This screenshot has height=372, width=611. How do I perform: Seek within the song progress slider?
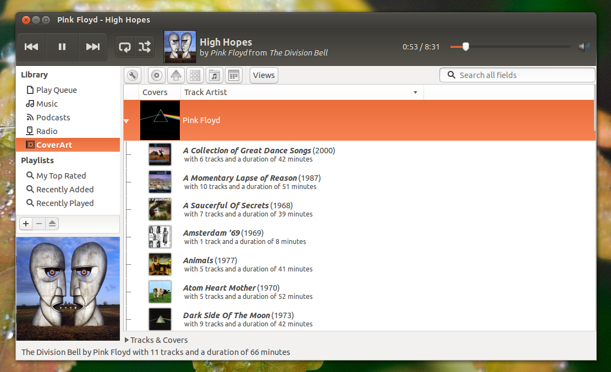[x=510, y=47]
